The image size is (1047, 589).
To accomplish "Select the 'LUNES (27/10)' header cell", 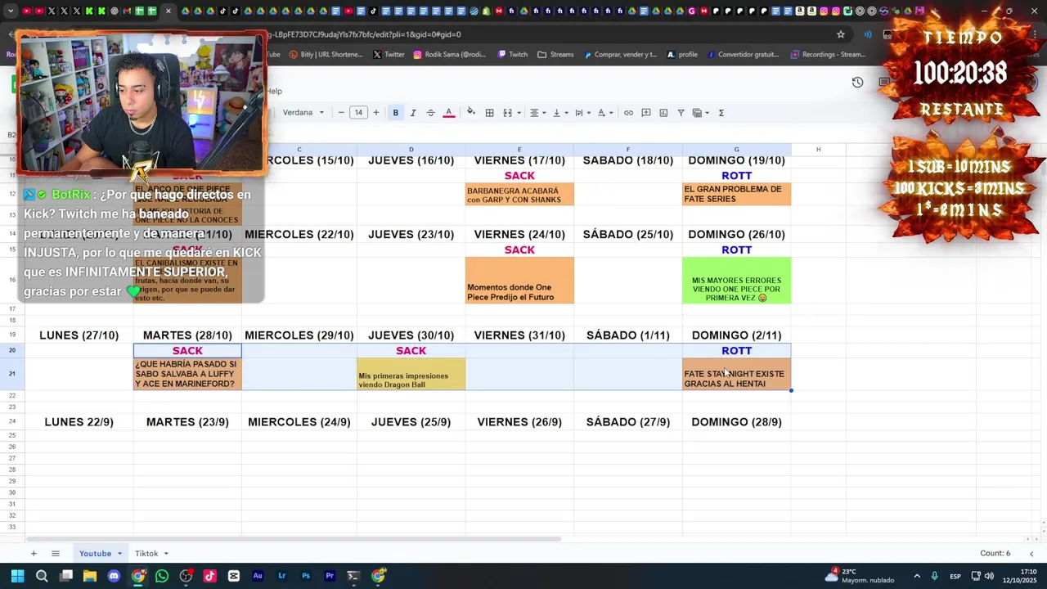I will (x=79, y=335).
